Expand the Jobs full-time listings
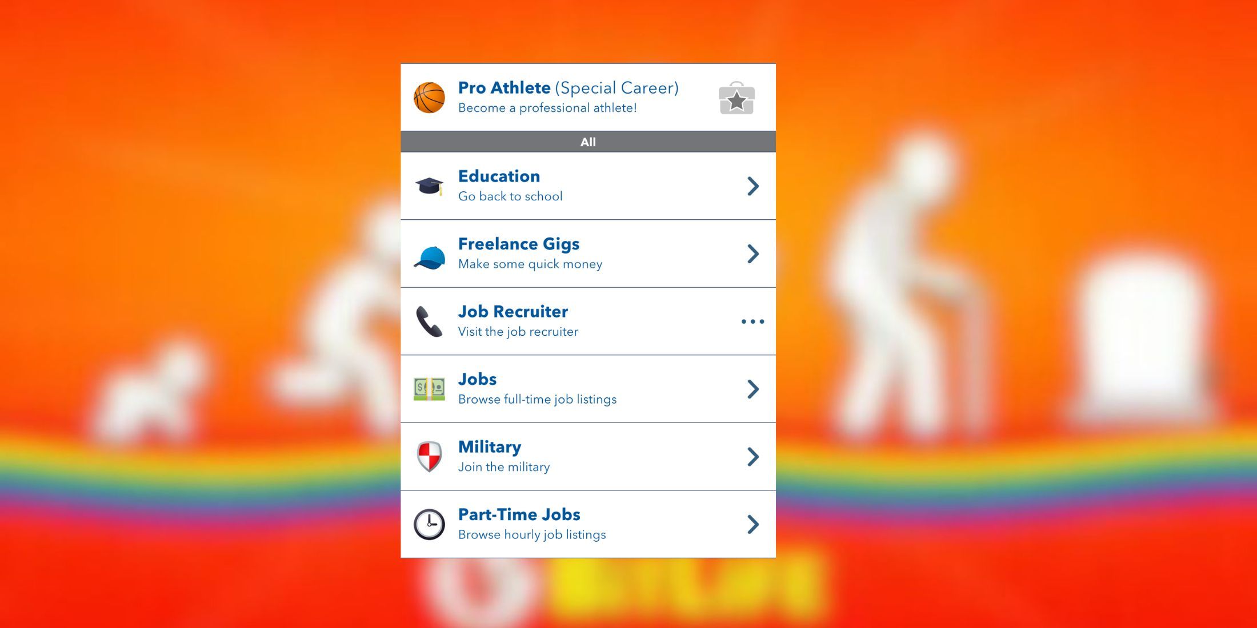This screenshot has height=628, width=1257. click(x=752, y=388)
